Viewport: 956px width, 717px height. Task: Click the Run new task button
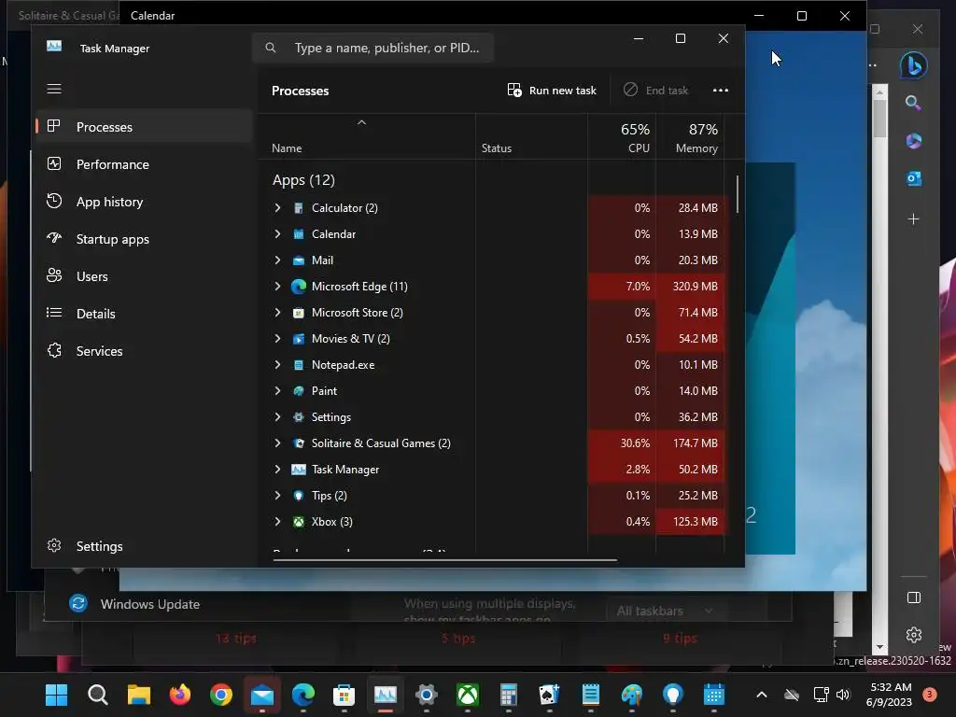coord(552,91)
